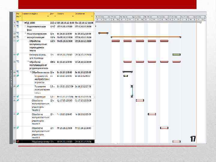Click pin icon for Отправление необработанного перевода
The image size is (216, 162).
tap(18, 76)
